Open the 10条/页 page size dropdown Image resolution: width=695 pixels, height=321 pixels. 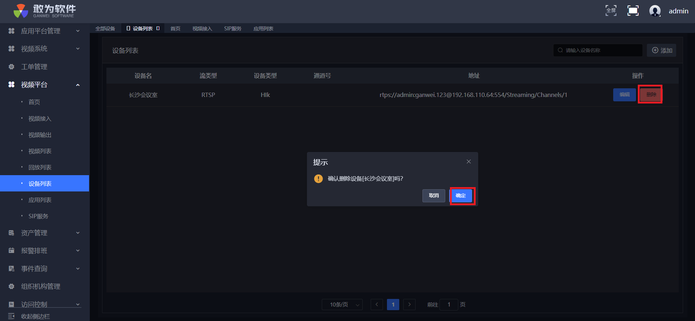tap(342, 304)
